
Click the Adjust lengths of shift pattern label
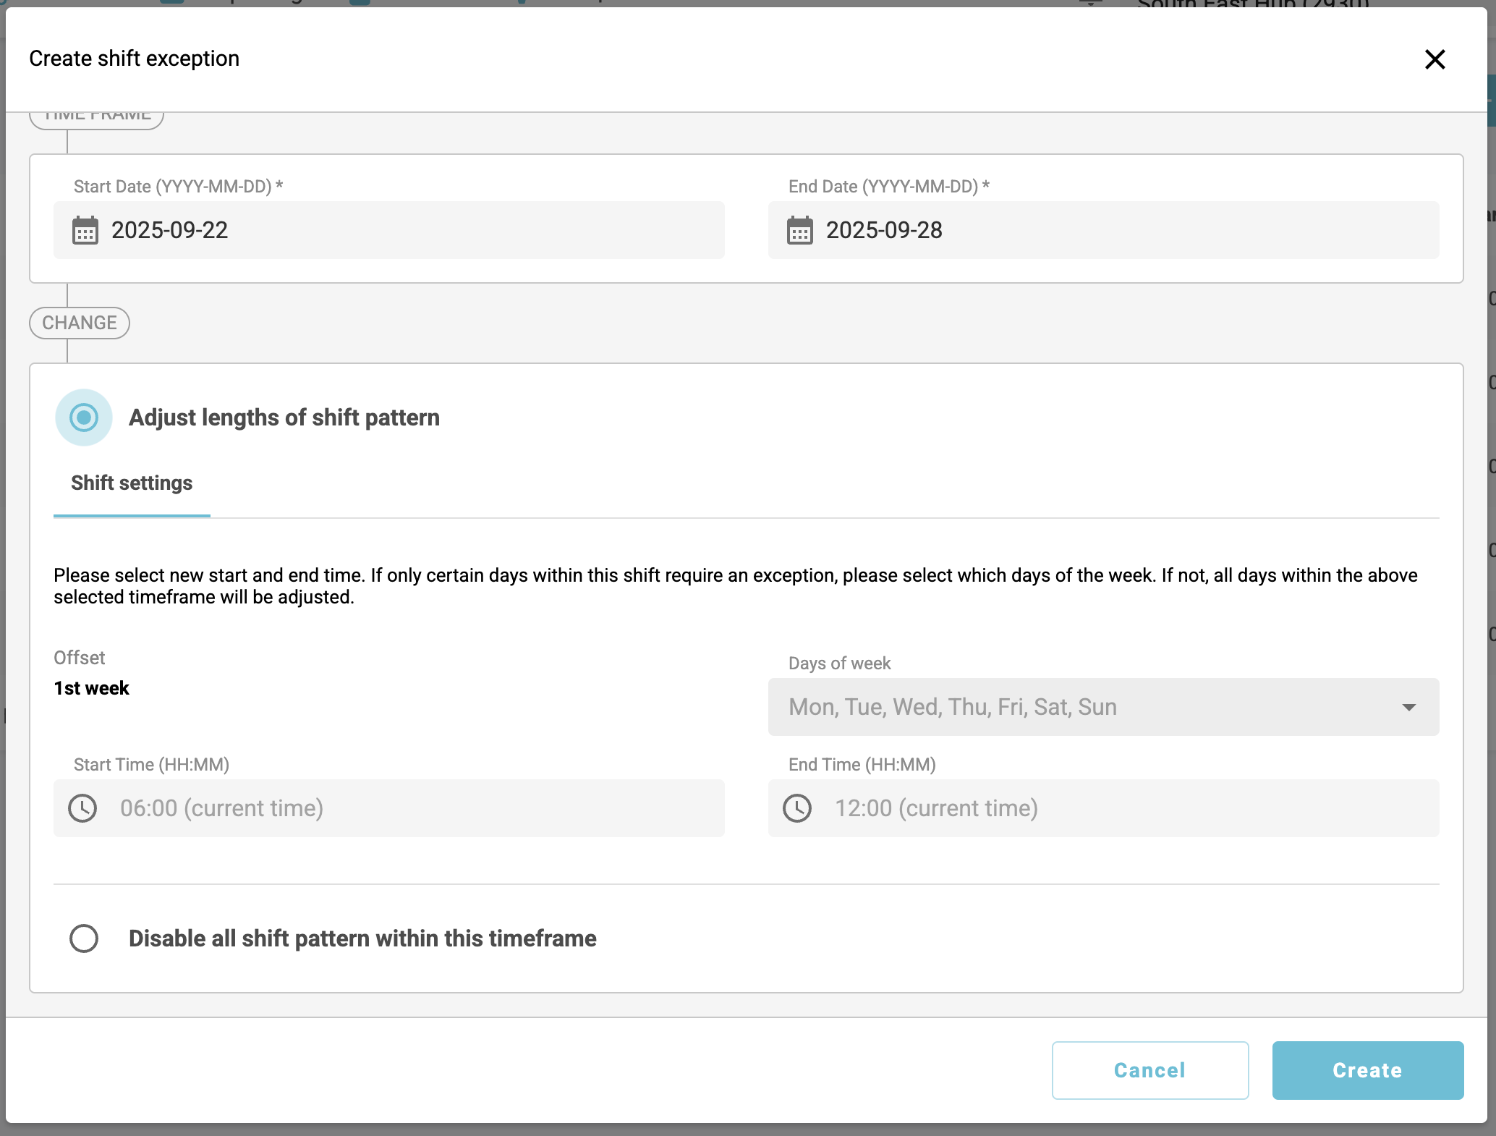tap(284, 417)
